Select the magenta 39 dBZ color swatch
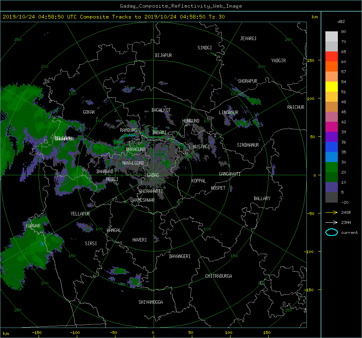 click(331, 127)
